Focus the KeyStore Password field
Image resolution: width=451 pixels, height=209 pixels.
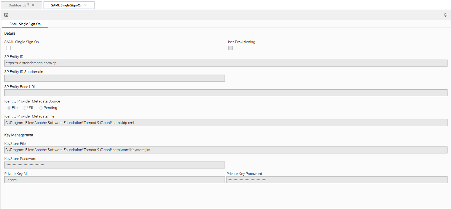[114, 165]
